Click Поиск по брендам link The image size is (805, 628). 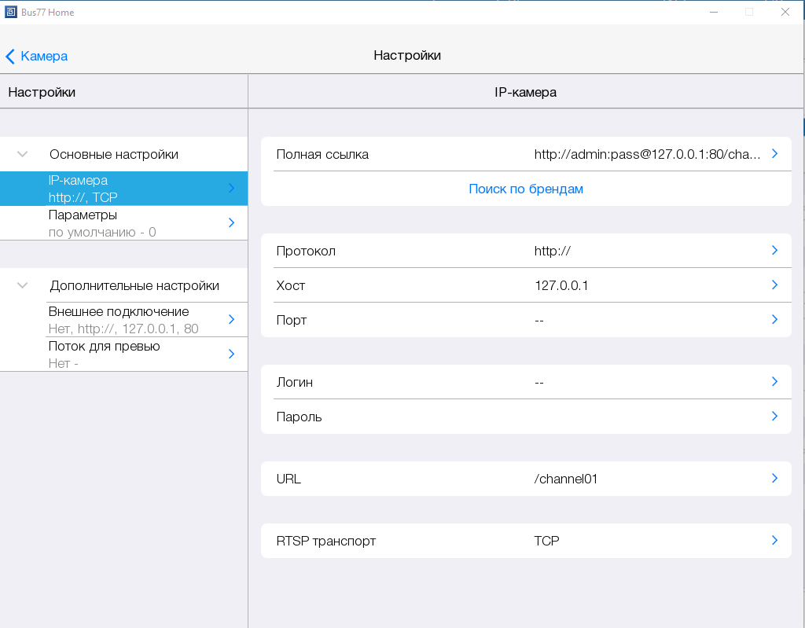525,189
